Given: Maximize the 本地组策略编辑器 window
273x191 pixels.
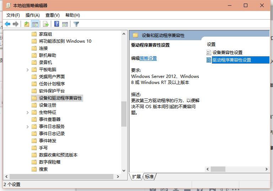Looking at the screenshot, I should 246,5.
